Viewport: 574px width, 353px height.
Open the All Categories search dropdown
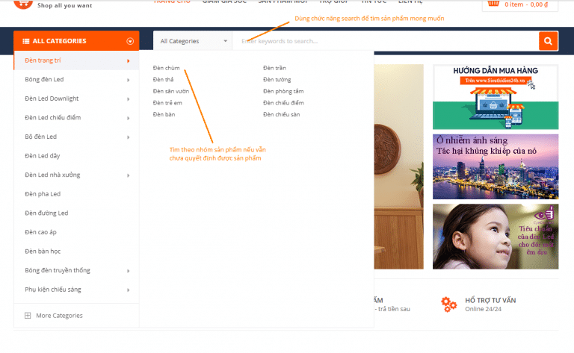click(x=192, y=41)
